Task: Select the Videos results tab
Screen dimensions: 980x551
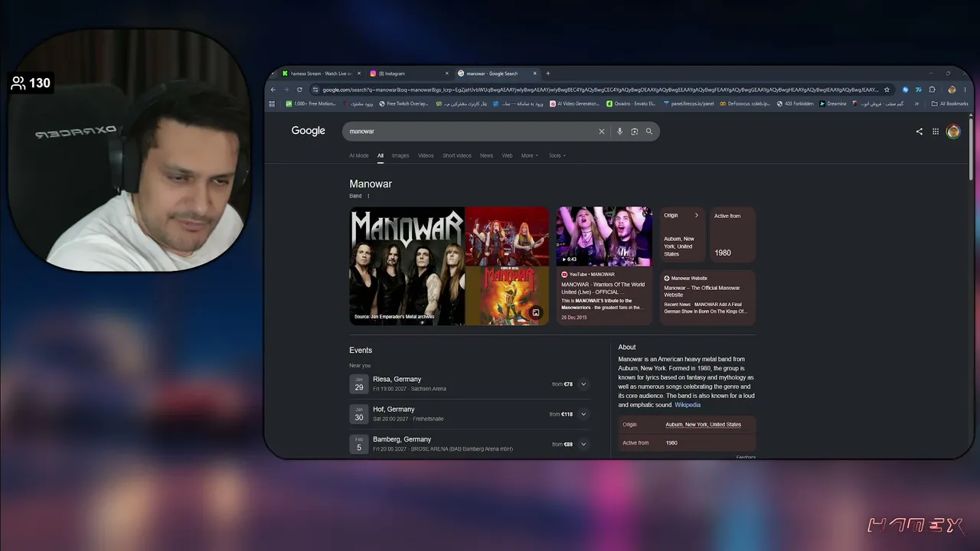Action: 426,155
